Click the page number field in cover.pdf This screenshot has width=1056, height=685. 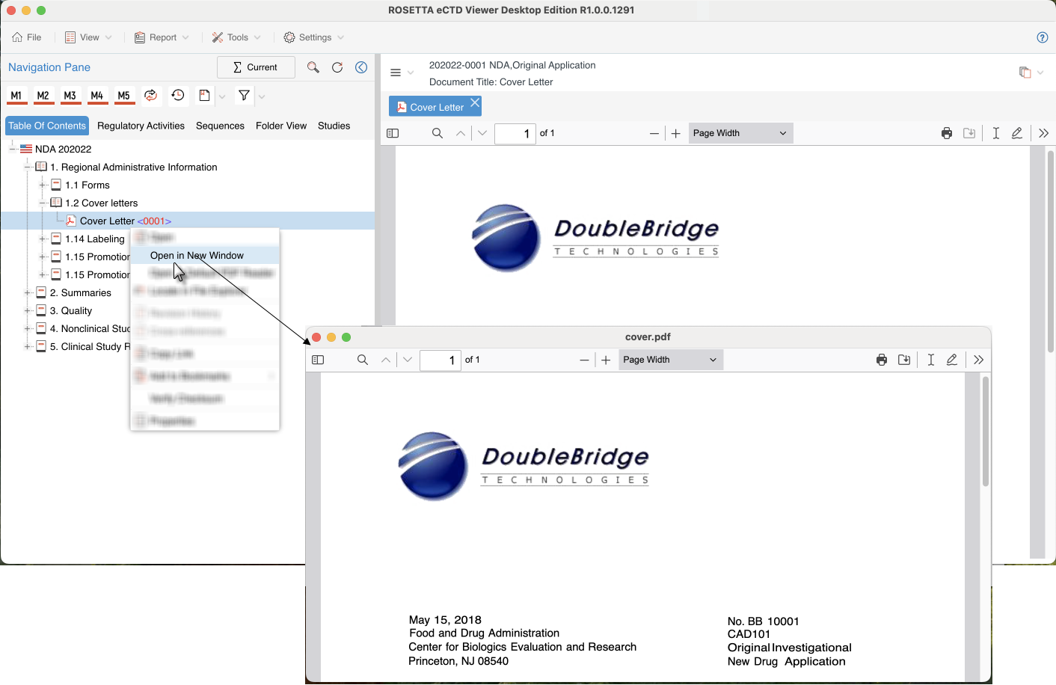tap(440, 360)
